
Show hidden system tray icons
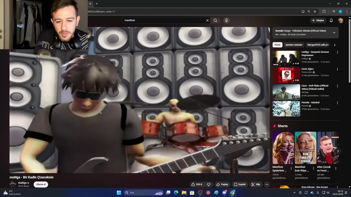coord(295,193)
